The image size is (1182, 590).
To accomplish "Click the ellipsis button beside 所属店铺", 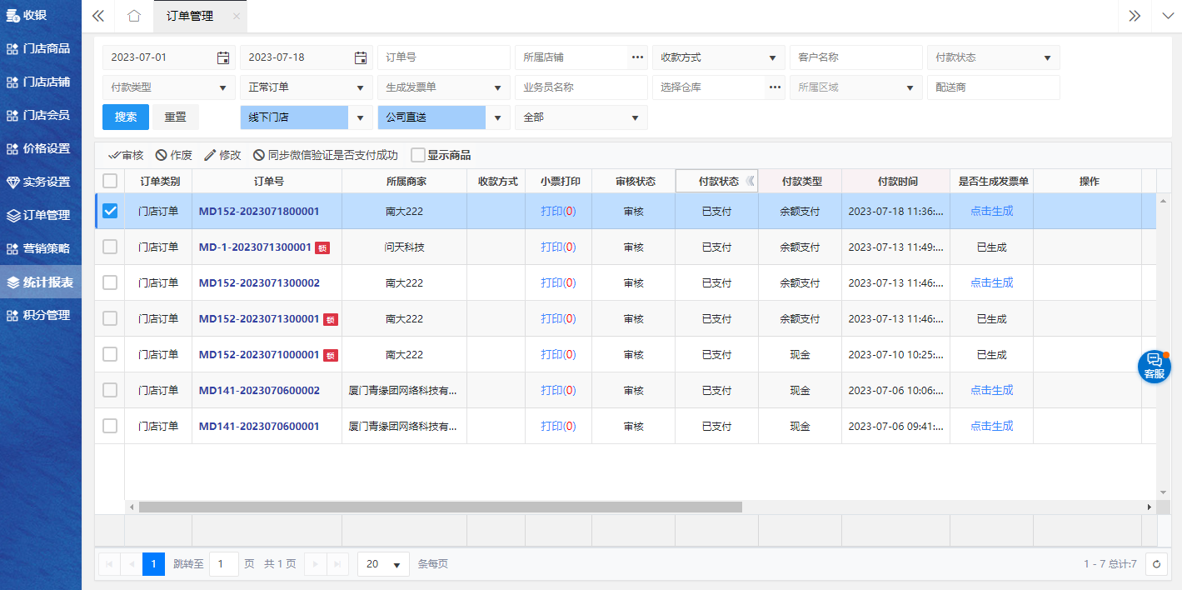I will [637, 57].
